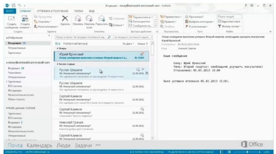Viewport: 276px width, 154px height.
Task: Click the large Удалить delete X icon
Action: point(65,19)
